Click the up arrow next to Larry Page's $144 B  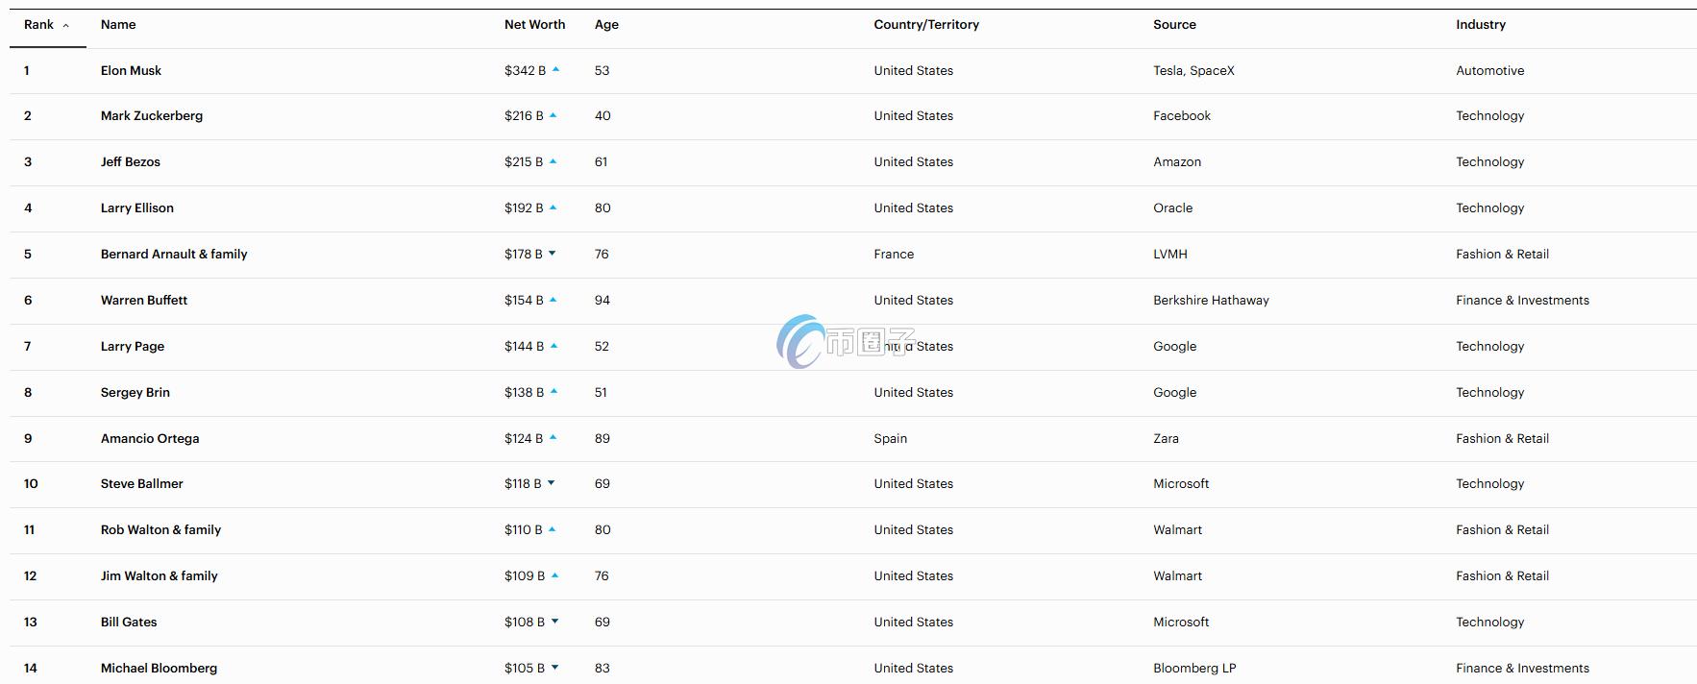(554, 346)
